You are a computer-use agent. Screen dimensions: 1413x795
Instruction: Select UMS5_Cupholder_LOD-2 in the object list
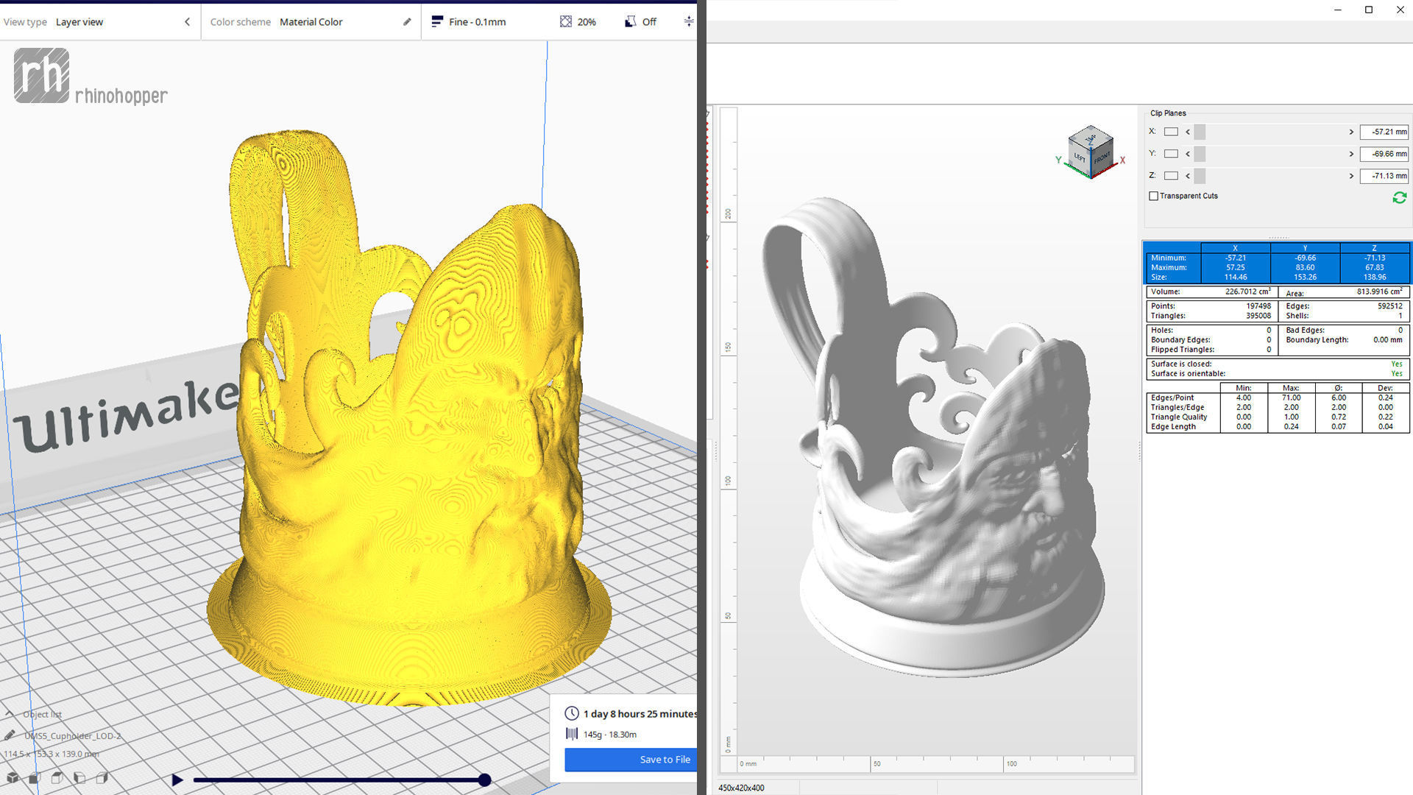(x=73, y=735)
